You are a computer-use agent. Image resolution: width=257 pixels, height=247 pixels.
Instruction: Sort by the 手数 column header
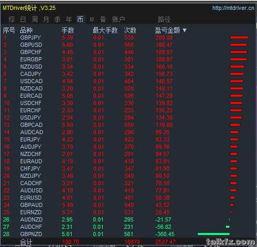click(x=68, y=30)
